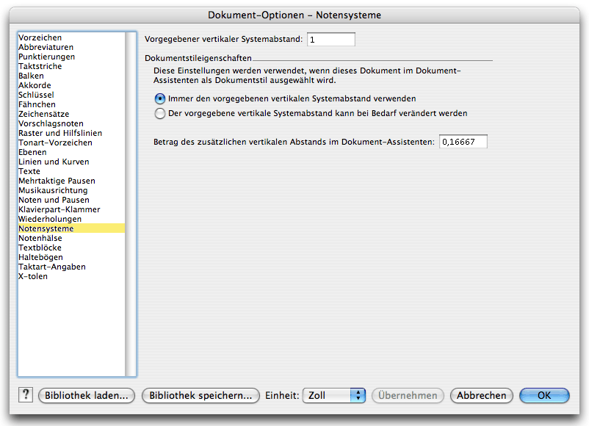The height and width of the screenshot is (426, 589).
Task: Click the zusätzlicher vertikaler Abstand field
Action: (x=463, y=142)
